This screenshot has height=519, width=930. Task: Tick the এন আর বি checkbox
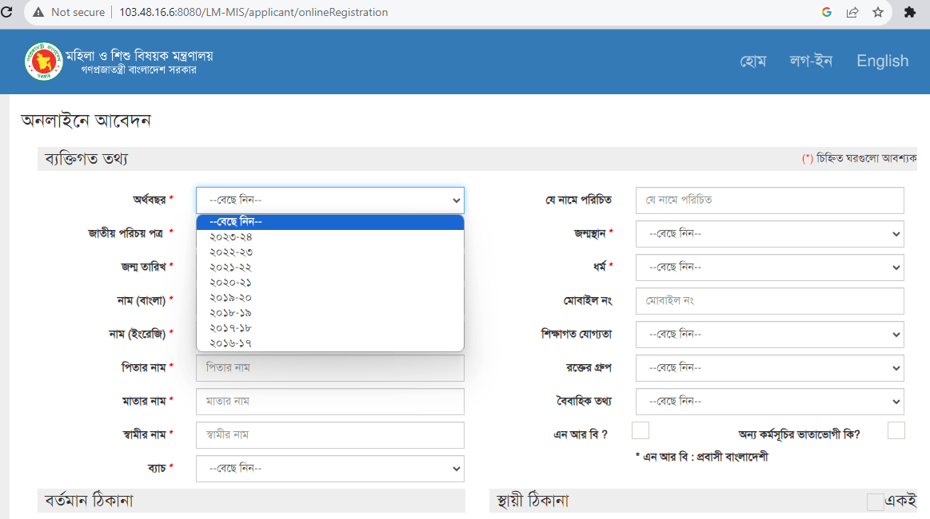(x=641, y=431)
